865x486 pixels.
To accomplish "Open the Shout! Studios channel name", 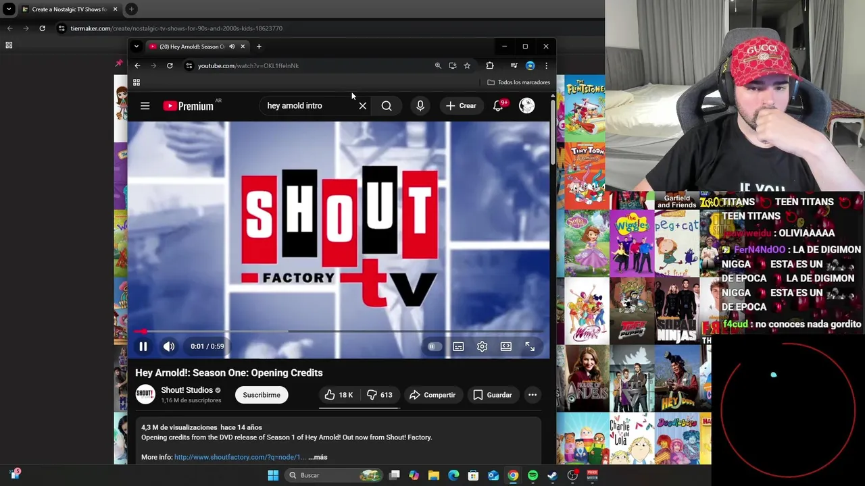I will tap(187, 390).
